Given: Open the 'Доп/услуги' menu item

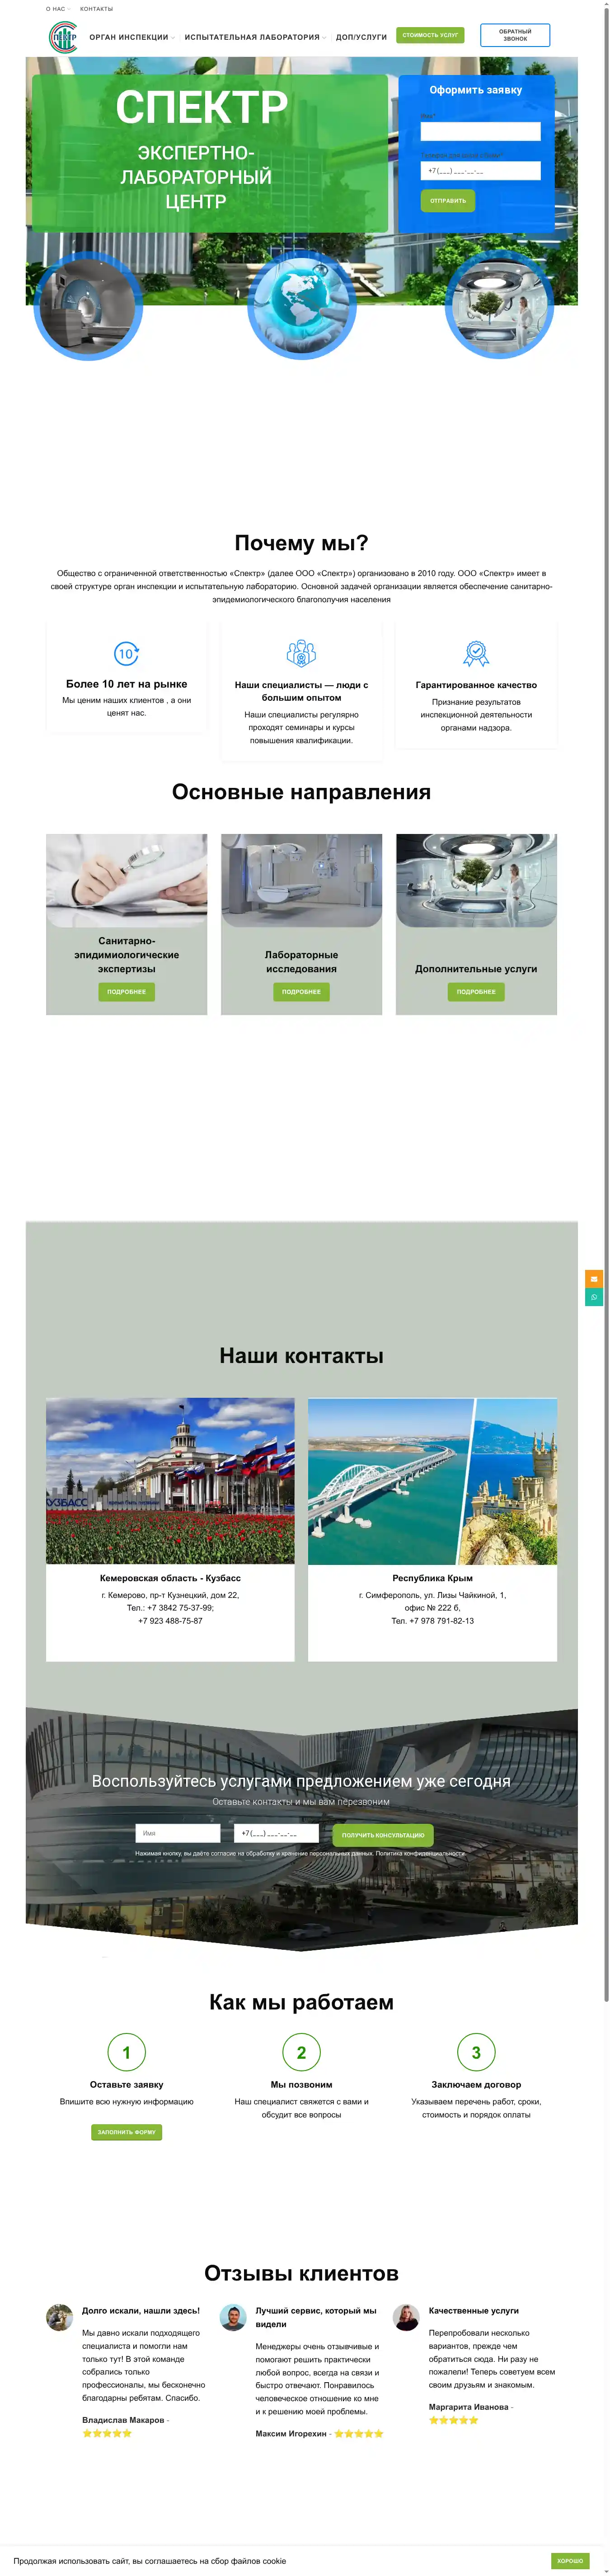Looking at the screenshot, I should point(361,37).
